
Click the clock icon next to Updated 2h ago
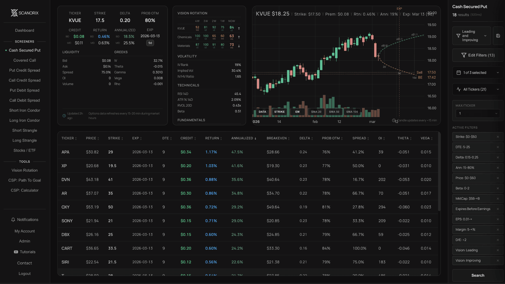tap(64, 116)
